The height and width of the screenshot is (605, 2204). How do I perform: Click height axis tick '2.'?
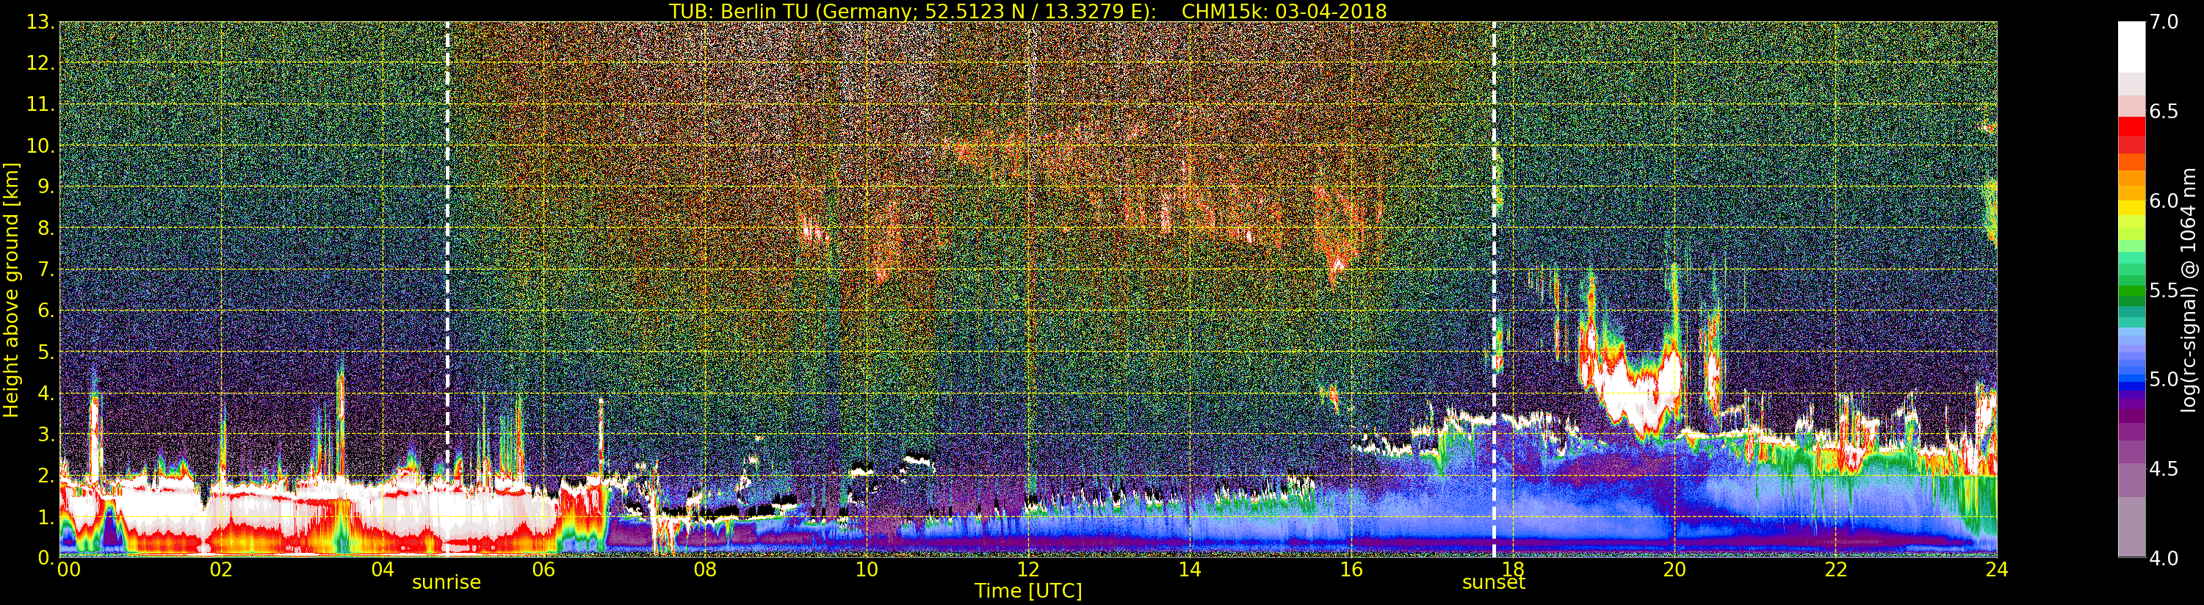click(x=46, y=476)
